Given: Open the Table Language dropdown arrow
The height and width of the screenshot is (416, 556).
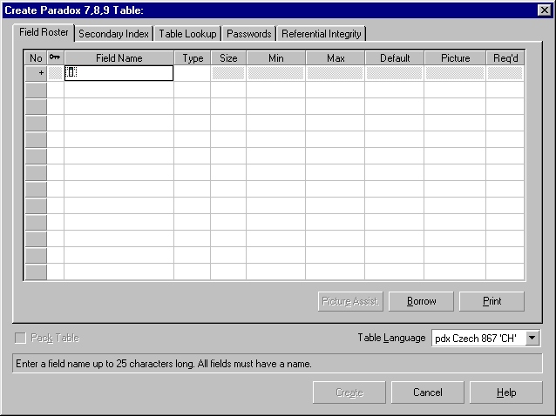Looking at the screenshot, I should 533,338.
